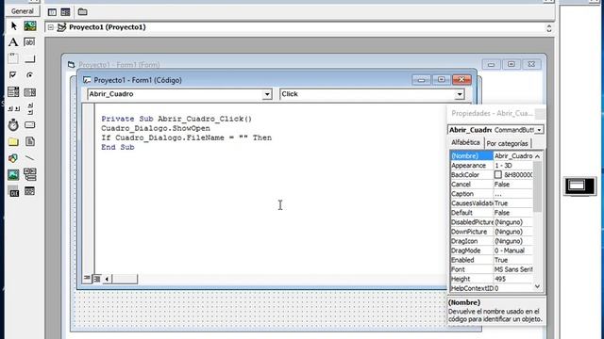The height and width of the screenshot is (339, 604).
Task: Select the PictureBox control tool
Action: (x=30, y=26)
